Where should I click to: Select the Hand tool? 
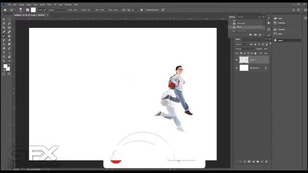point(9,57)
